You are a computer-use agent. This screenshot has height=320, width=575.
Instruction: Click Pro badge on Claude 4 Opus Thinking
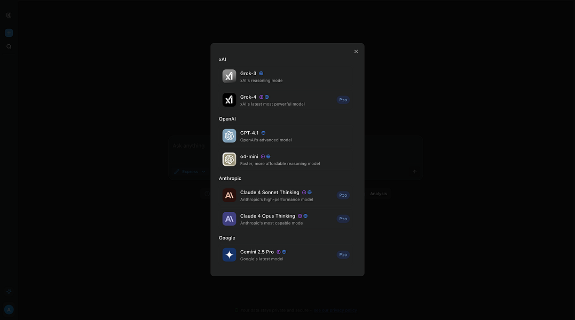pos(343,219)
